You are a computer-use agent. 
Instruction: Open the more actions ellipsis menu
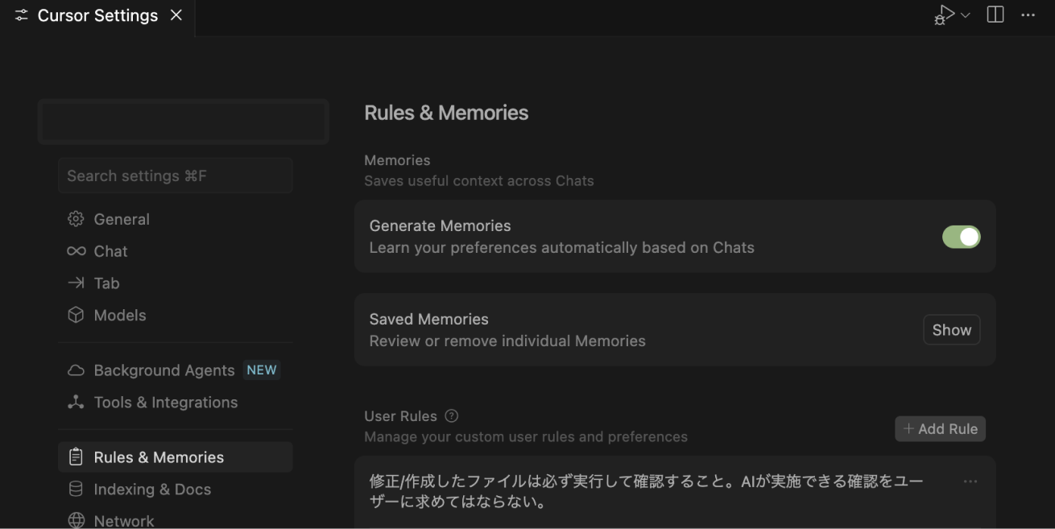pyautogui.click(x=1028, y=14)
